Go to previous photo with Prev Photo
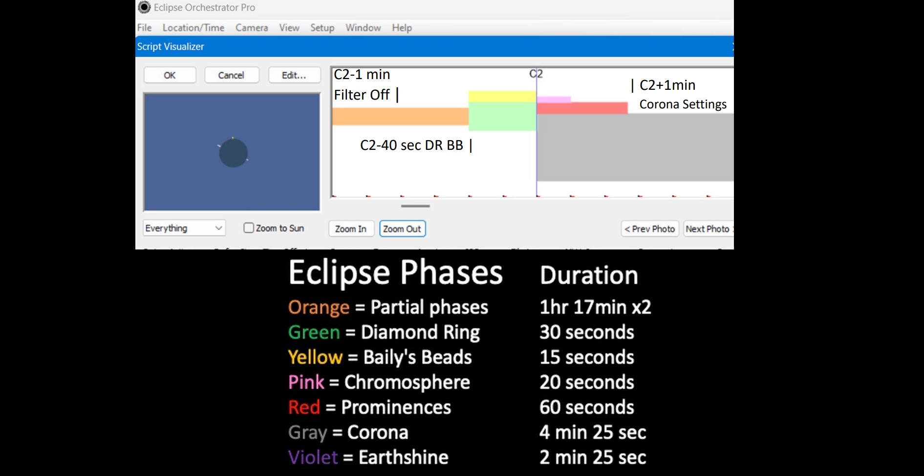This screenshot has width=924, height=476. [649, 228]
